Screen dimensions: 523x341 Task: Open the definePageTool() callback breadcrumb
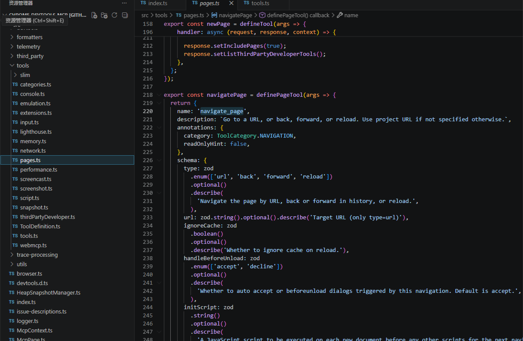click(294, 15)
